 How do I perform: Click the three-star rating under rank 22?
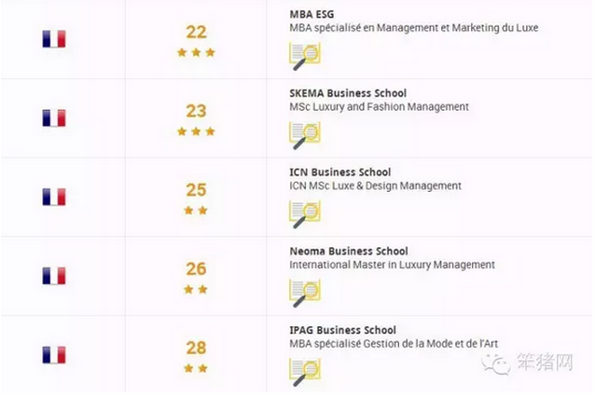(196, 52)
